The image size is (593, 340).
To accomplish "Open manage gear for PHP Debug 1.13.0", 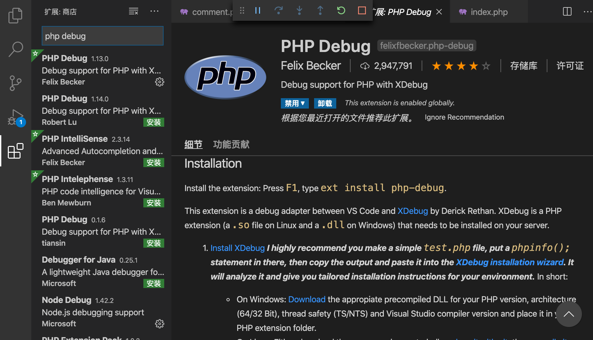I will pos(159,82).
